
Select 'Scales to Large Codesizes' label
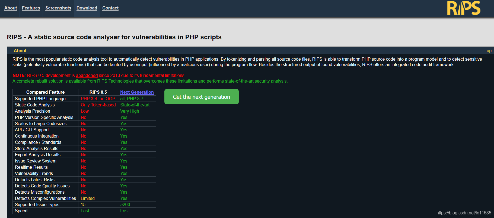click(41, 124)
